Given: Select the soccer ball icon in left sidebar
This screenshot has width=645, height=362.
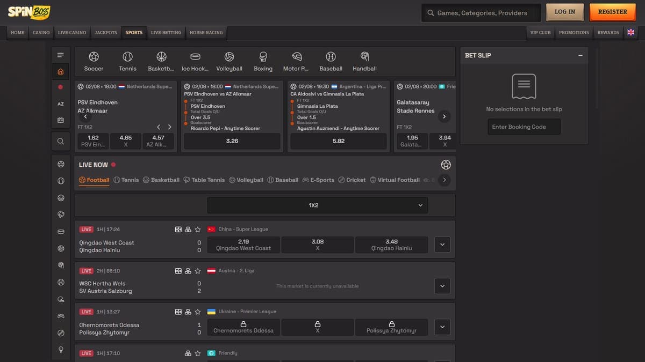Looking at the screenshot, I should pyautogui.click(x=61, y=164).
